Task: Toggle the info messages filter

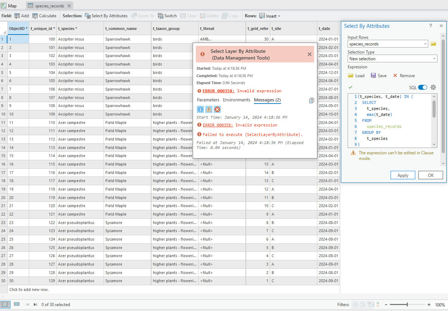Action: [200, 110]
